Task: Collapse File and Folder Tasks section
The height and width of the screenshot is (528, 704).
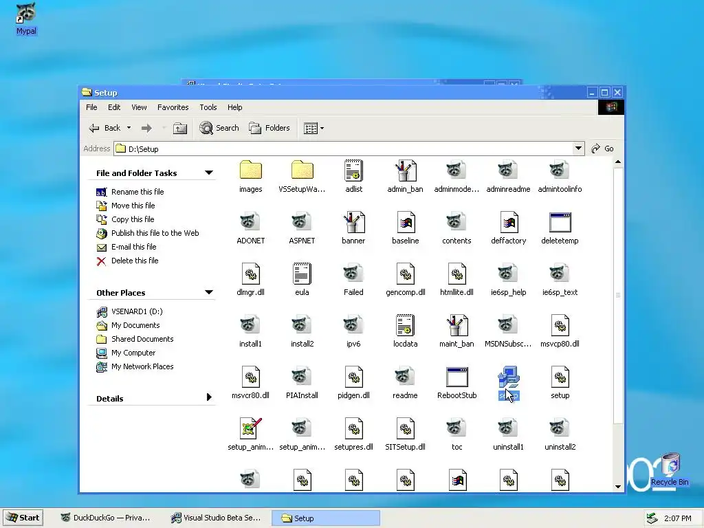Action: 209,173
